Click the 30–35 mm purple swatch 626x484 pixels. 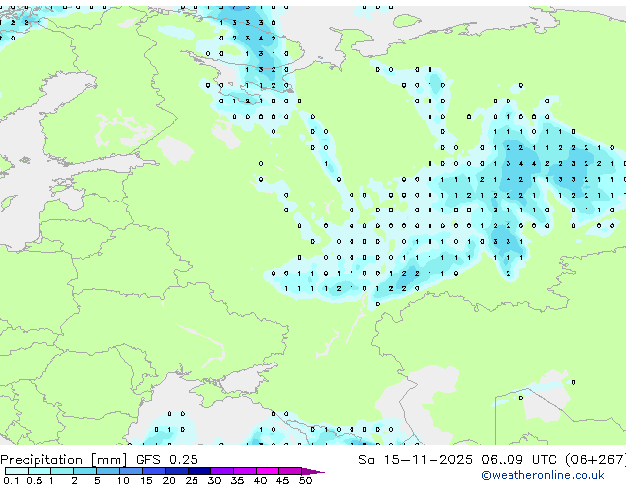tap(221, 471)
